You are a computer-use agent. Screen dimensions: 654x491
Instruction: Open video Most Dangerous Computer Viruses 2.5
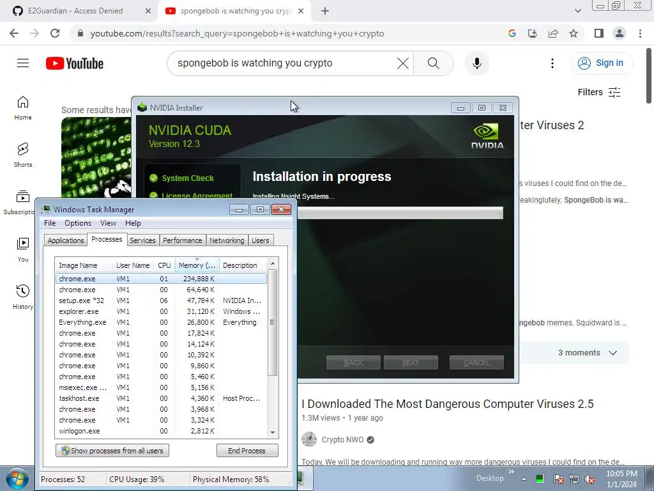447,404
